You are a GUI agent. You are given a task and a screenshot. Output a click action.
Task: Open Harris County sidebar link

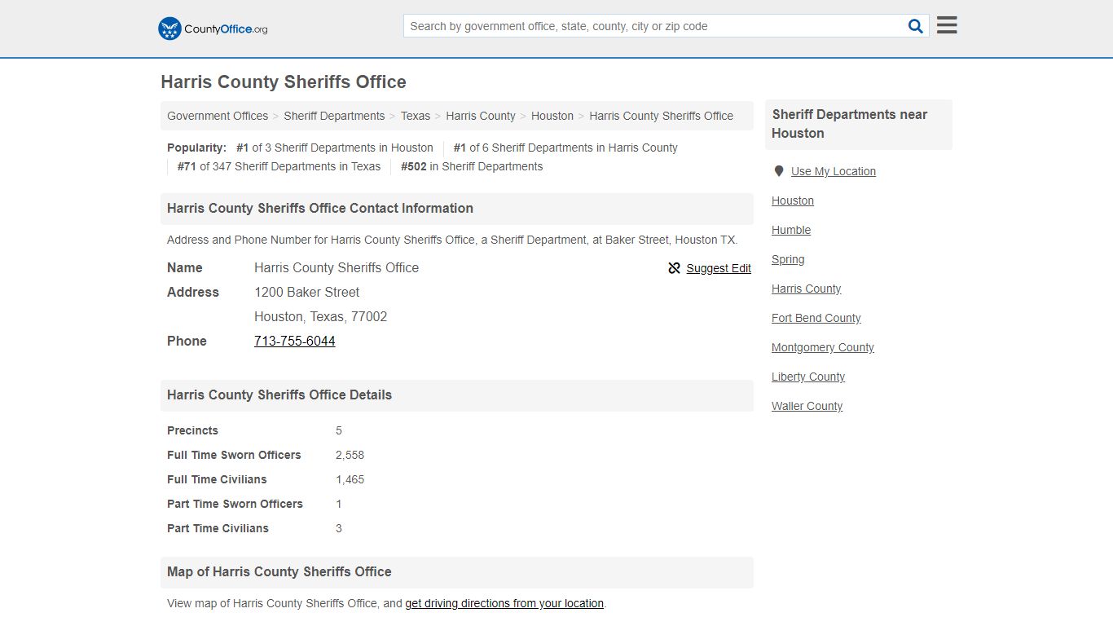(x=806, y=289)
